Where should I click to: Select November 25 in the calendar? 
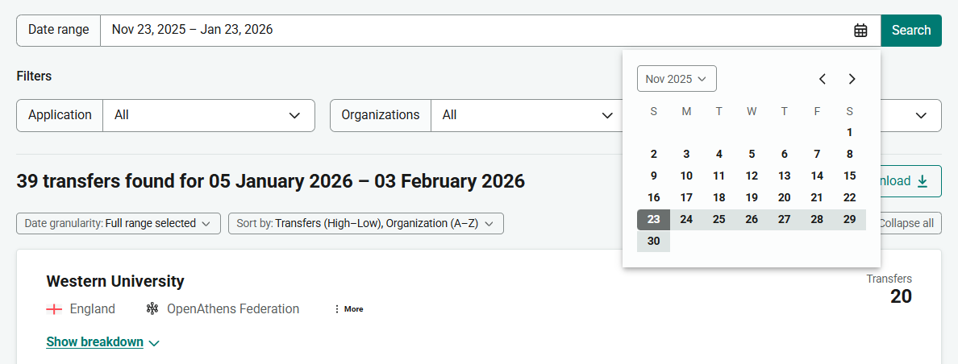719,220
